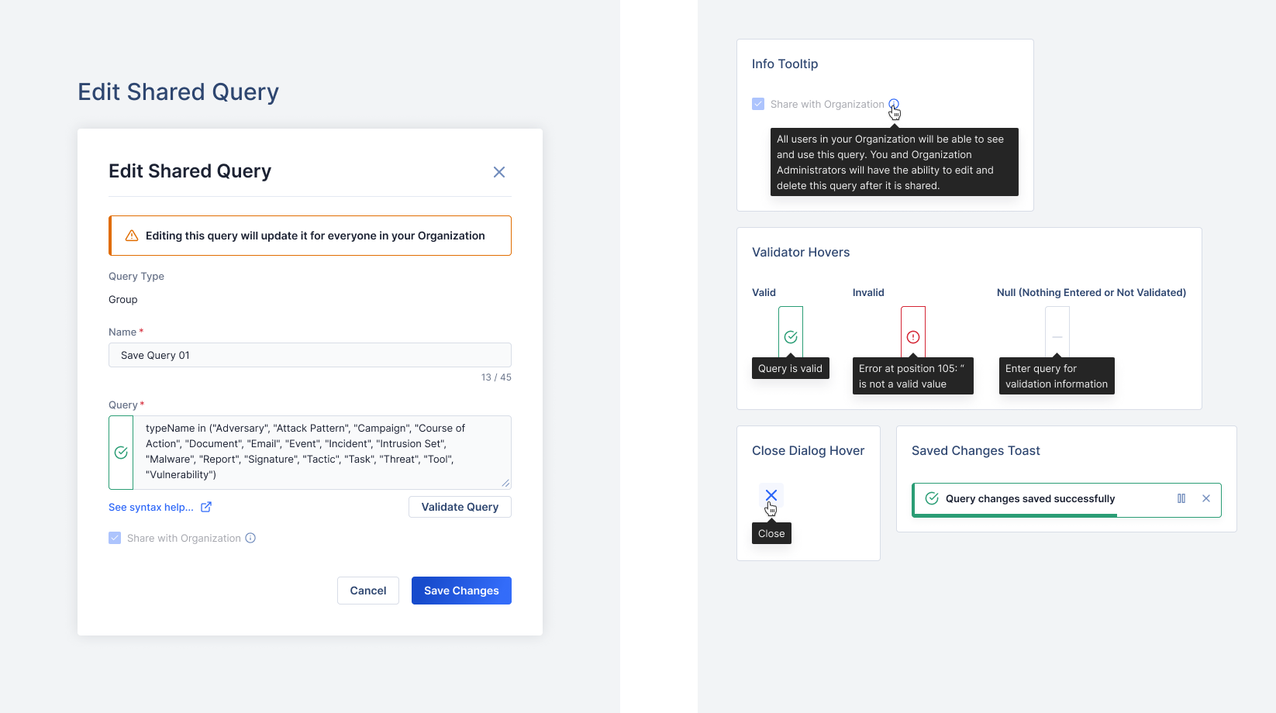This screenshot has height=713, width=1276.
Task: Click Save Changes button
Action: point(461,591)
